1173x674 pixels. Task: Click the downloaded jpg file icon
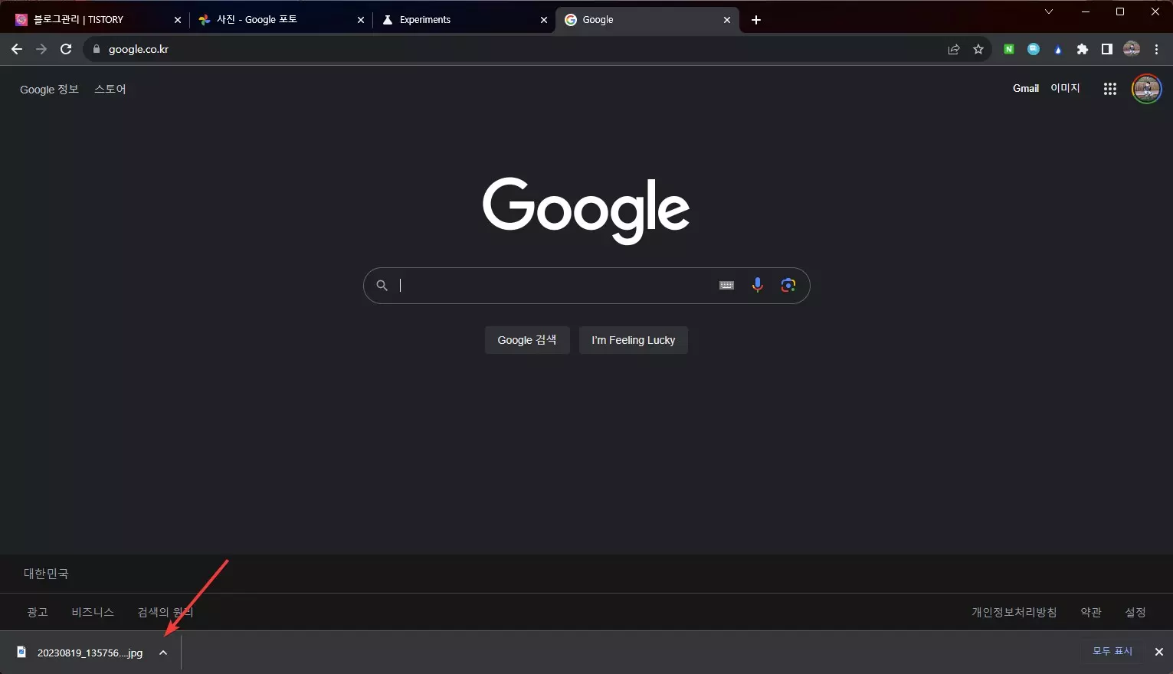[x=21, y=653]
